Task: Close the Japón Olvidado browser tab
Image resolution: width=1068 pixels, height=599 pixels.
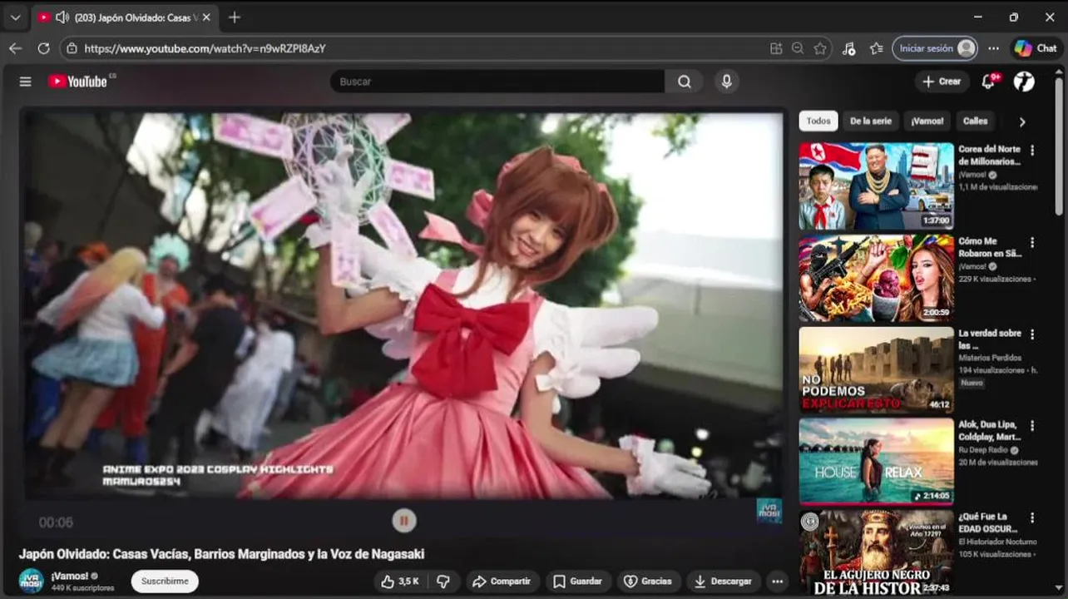Action: coord(206,17)
